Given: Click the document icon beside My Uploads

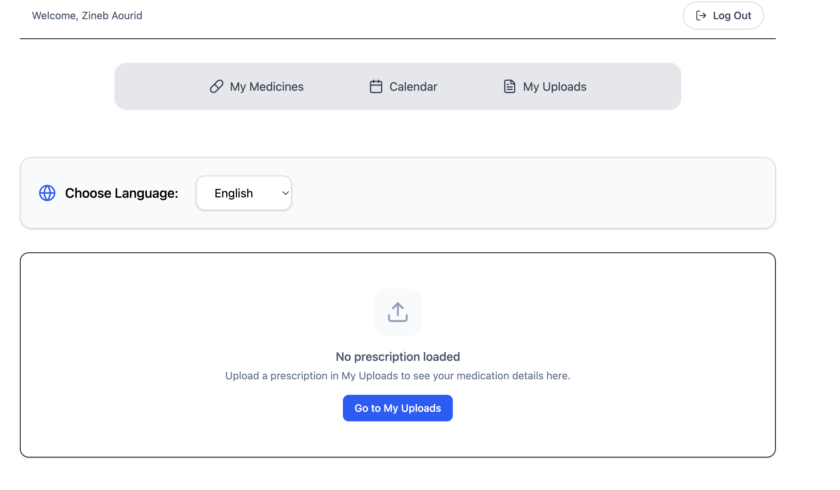Looking at the screenshot, I should point(509,86).
